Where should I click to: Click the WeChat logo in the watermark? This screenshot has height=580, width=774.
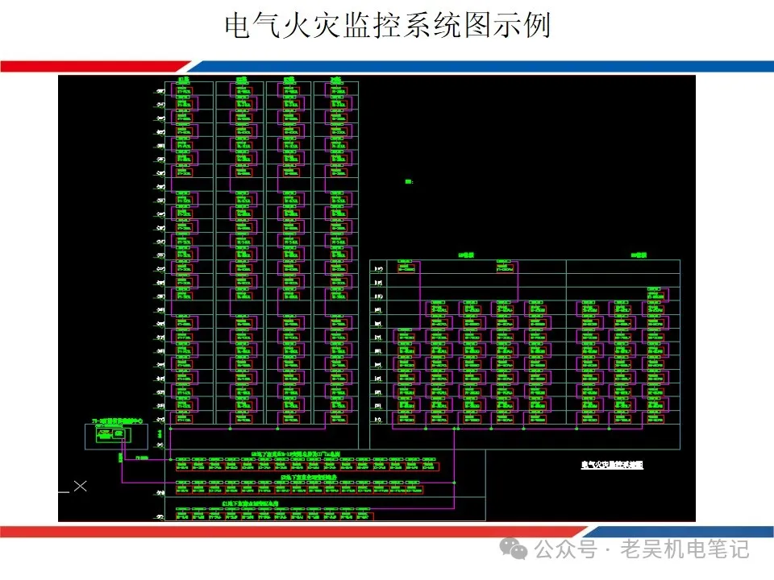coord(513,549)
